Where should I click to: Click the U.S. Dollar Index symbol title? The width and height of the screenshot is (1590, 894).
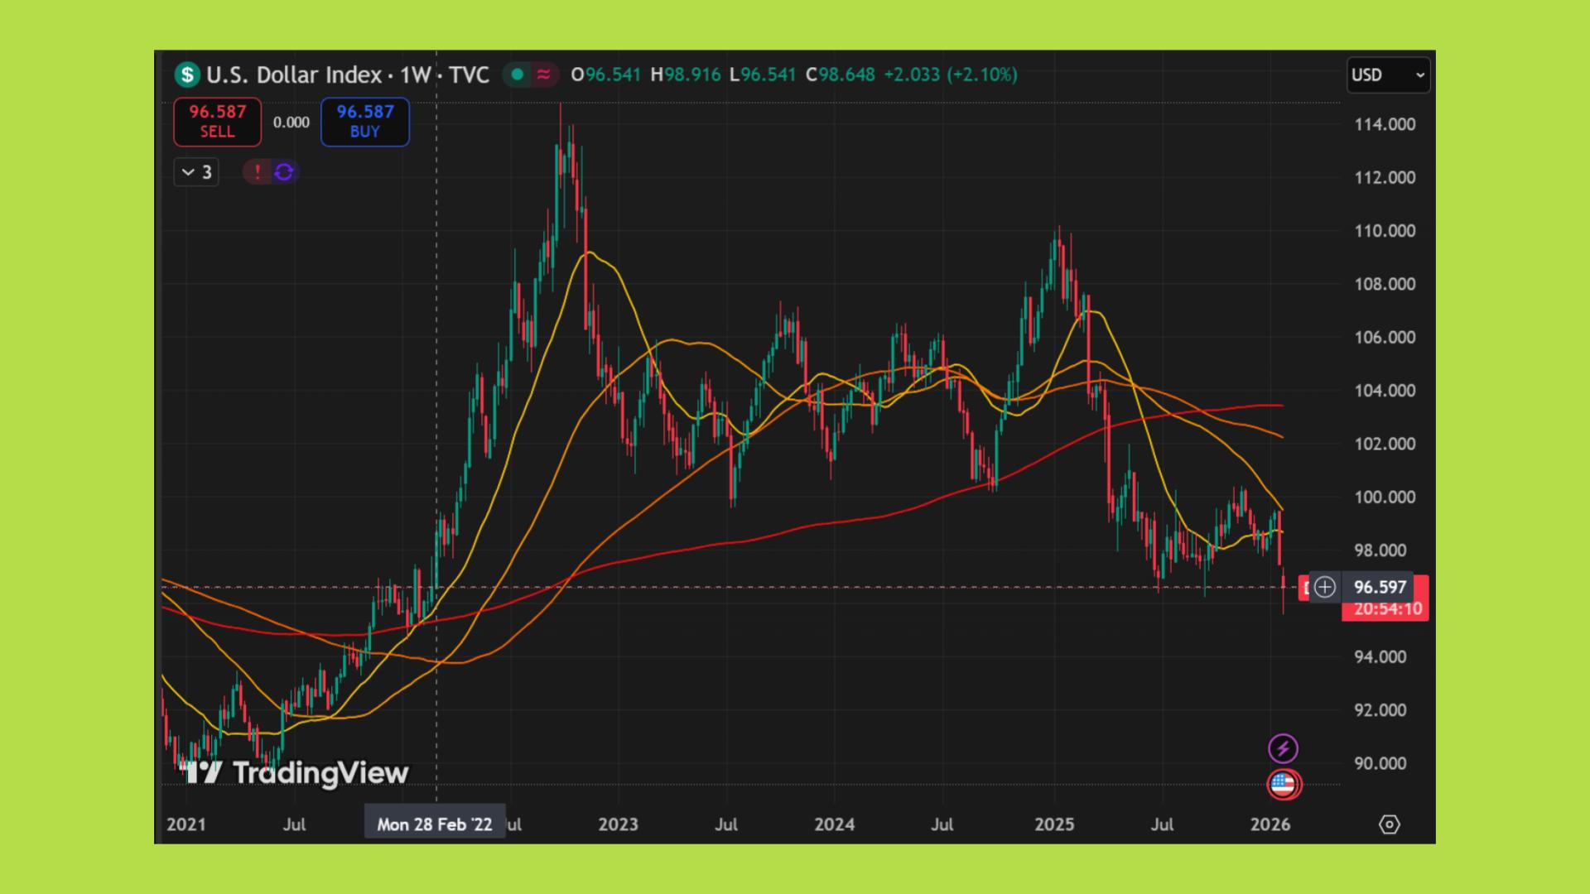pos(293,75)
